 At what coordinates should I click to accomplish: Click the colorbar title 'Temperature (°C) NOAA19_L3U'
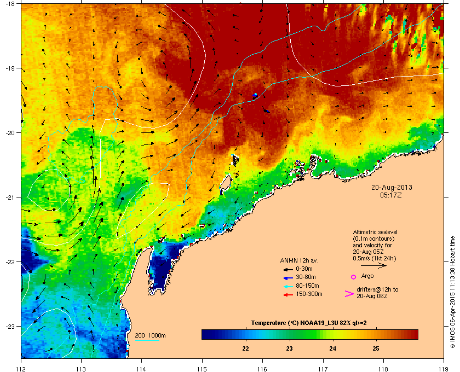coord(295,323)
